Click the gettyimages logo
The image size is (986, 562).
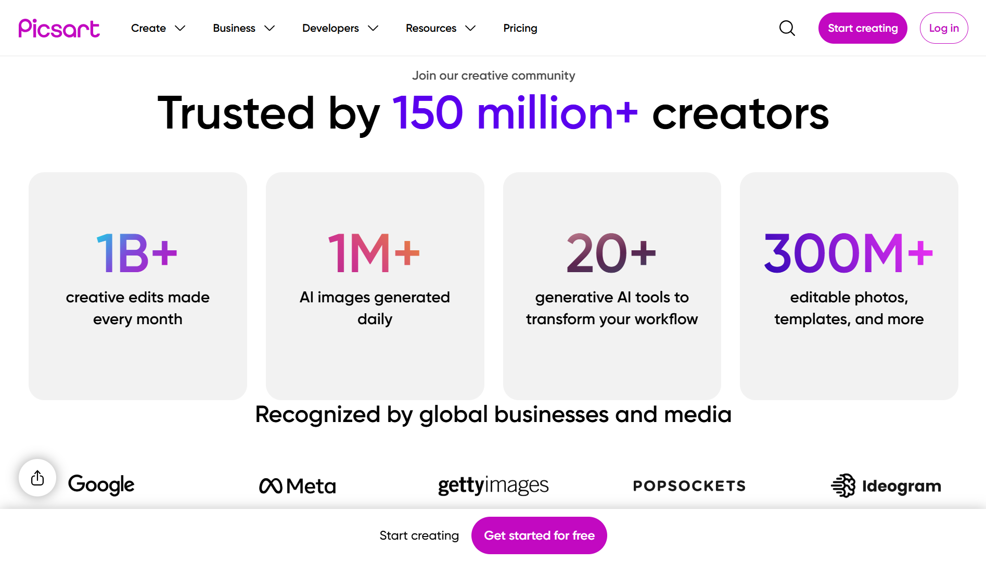click(x=493, y=486)
